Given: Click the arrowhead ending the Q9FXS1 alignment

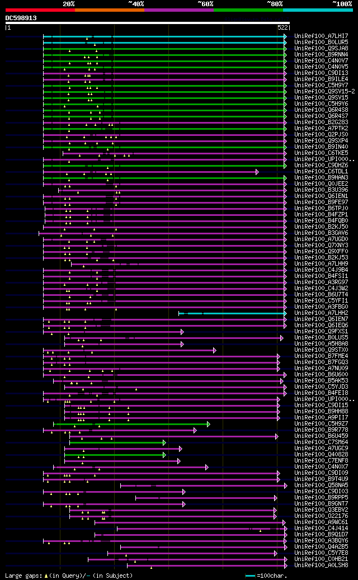Looking at the screenshot, I should click(x=182, y=332).
